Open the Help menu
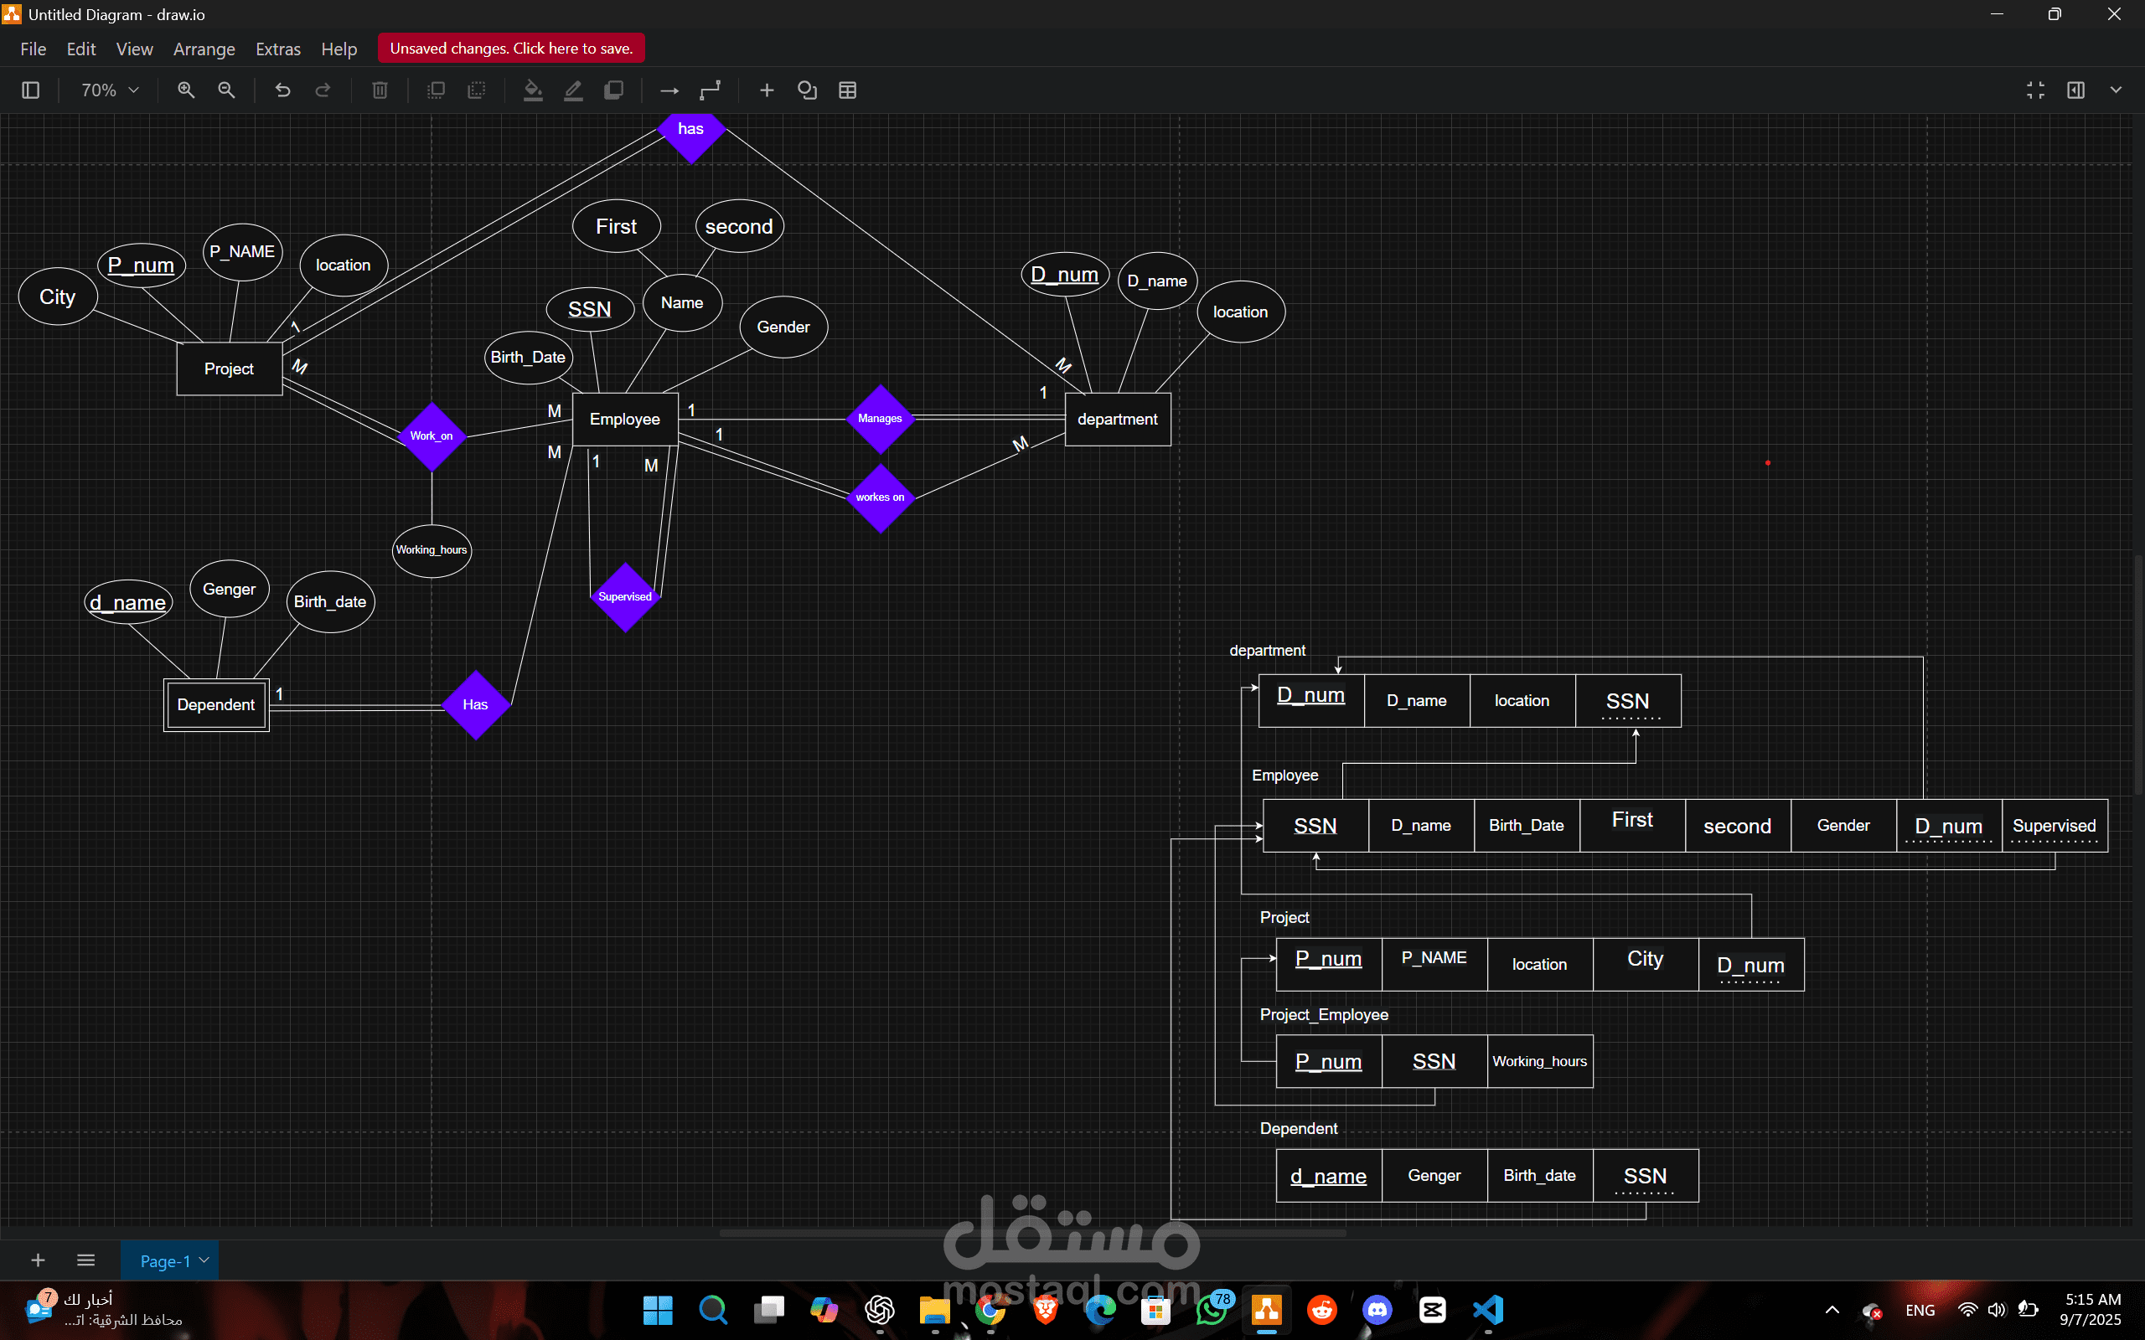Viewport: 2145px width, 1340px height. 339,49
